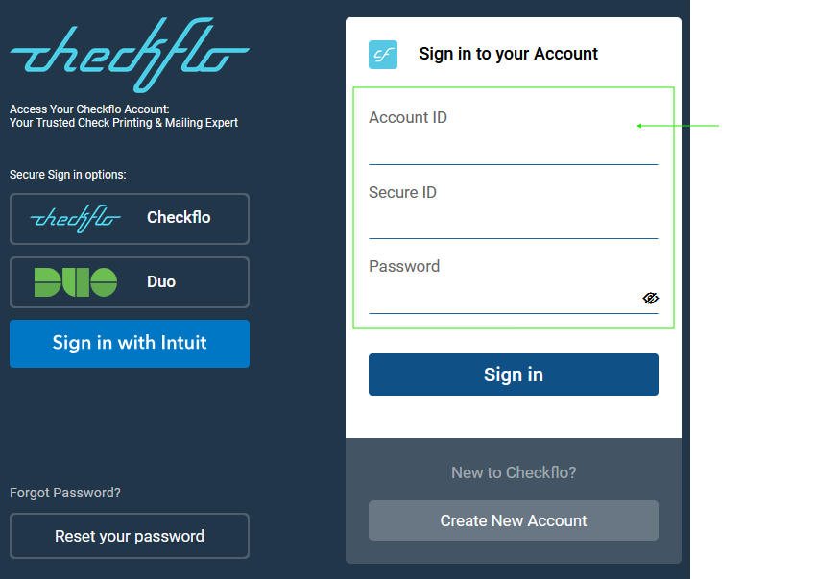The image size is (816, 579).
Task: Toggle password visibility eye icon
Action: click(650, 298)
